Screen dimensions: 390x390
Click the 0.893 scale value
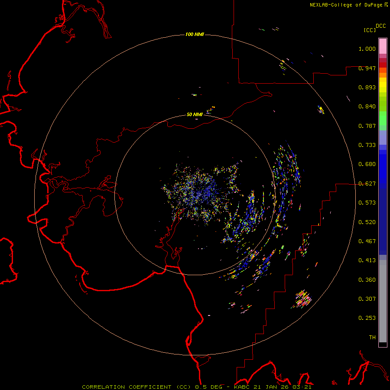367,87
